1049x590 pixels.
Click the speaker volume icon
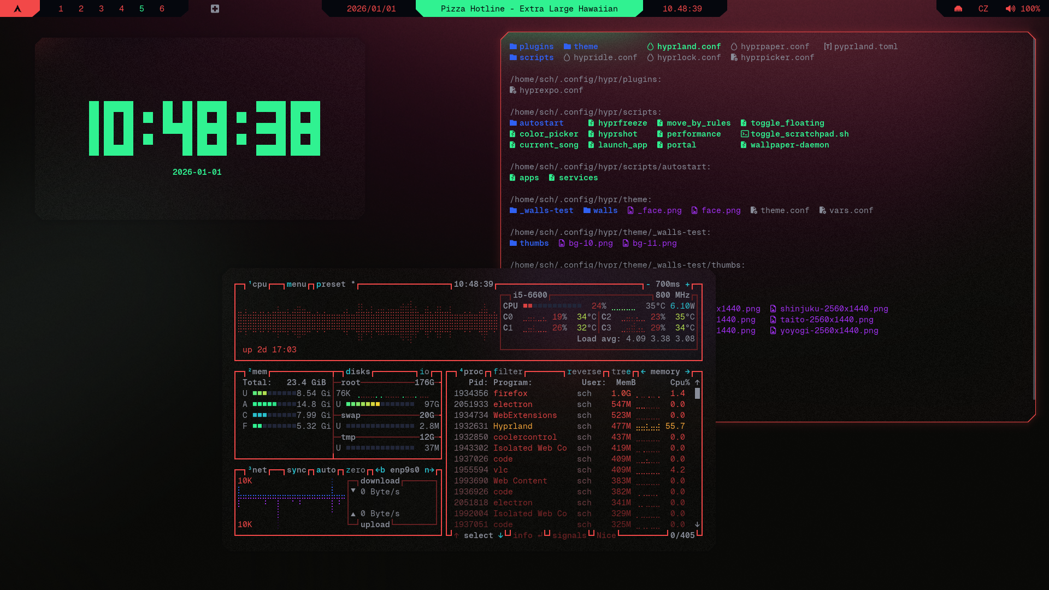tap(1010, 9)
